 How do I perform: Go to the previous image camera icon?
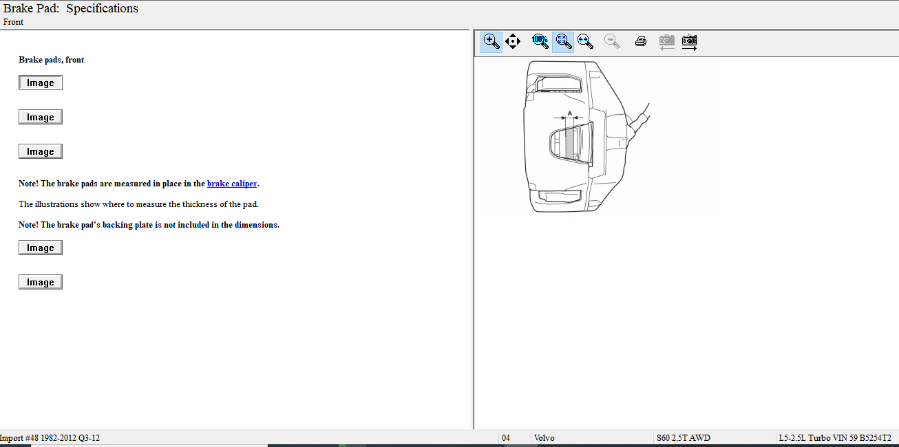click(666, 41)
